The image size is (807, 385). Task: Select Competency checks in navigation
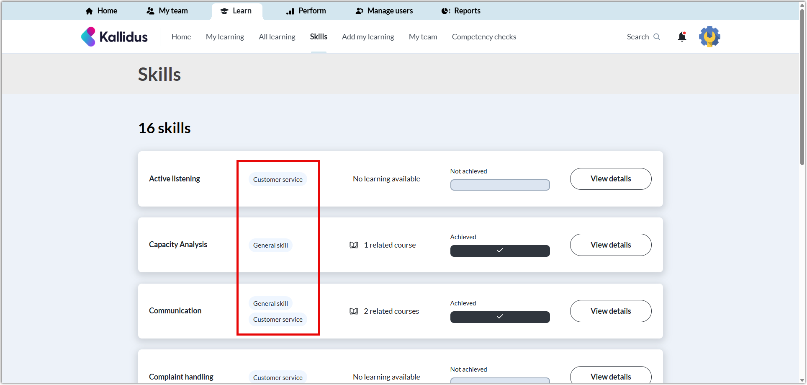tap(484, 37)
